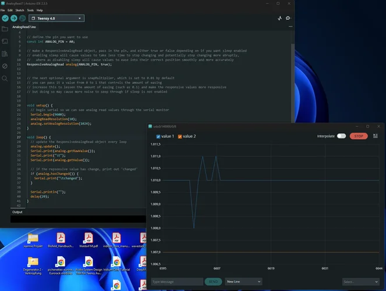Click the Type Message input field
This screenshot has width=386, height=291.
click(x=176, y=282)
